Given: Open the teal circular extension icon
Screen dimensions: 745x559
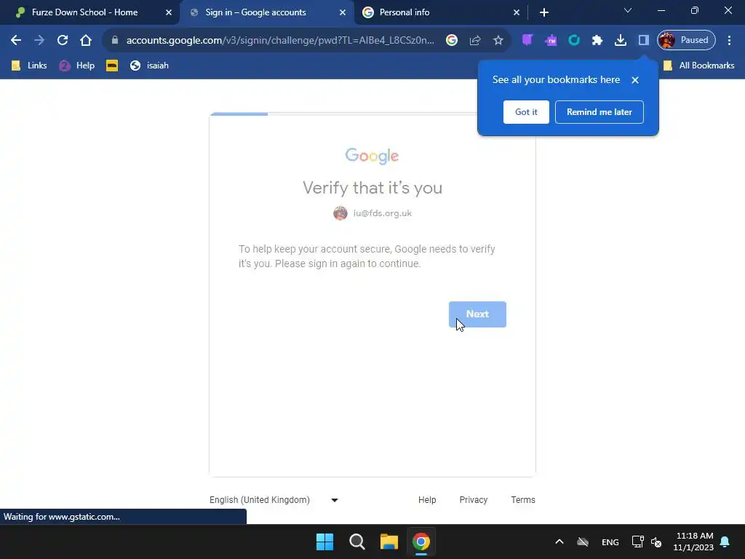Looking at the screenshot, I should click(x=574, y=41).
